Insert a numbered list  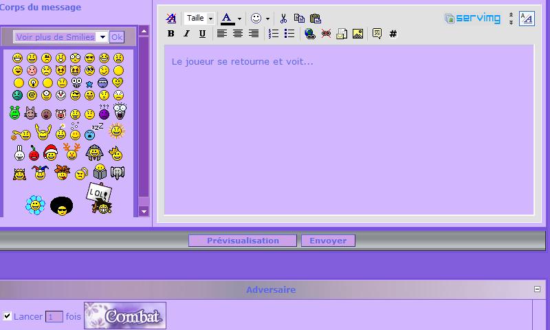click(274, 34)
